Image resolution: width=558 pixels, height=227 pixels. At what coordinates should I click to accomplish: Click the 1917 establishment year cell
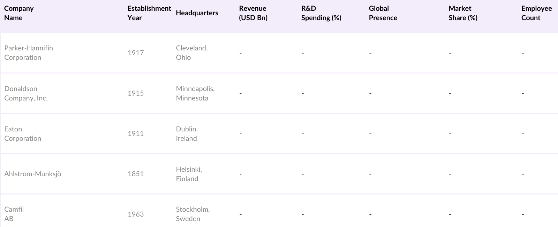(x=136, y=53)
